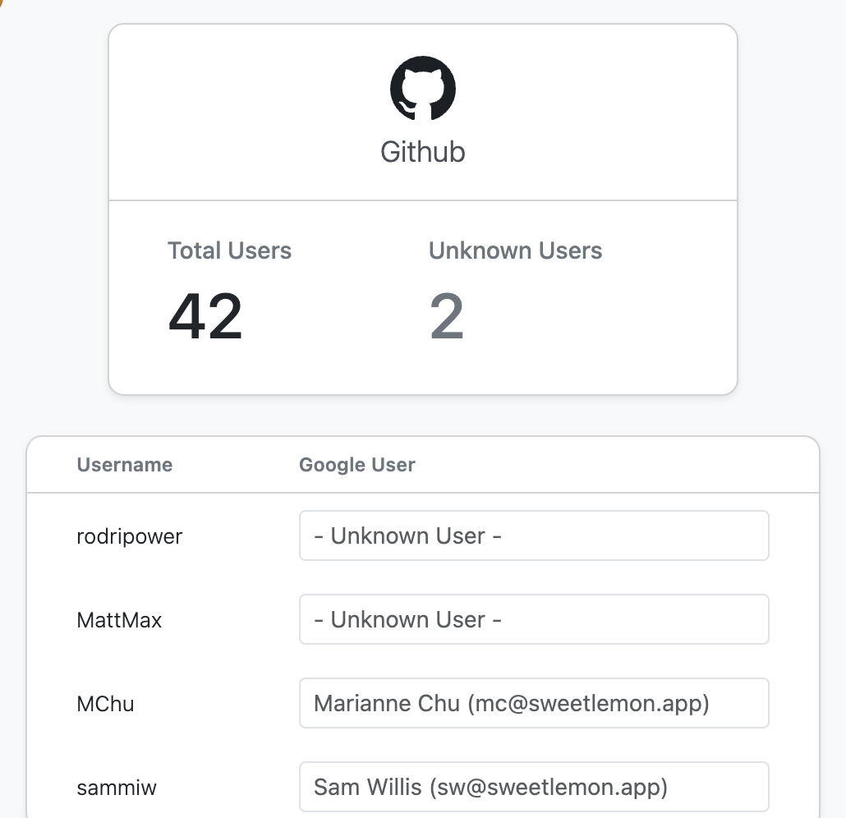The image size is (846, 818).
Task: Click the Total Users label
Action: [230, 250]
